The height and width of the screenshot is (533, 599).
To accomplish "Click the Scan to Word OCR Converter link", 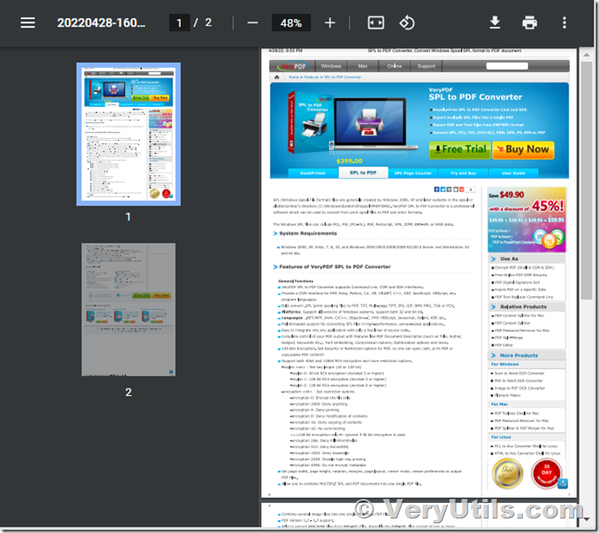I will (x=519, y=374).
